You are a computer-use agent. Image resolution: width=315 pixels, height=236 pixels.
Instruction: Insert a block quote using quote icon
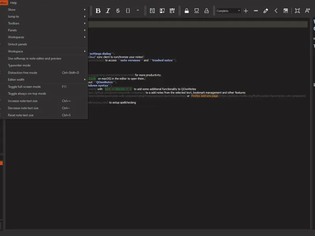pos(138,11)
